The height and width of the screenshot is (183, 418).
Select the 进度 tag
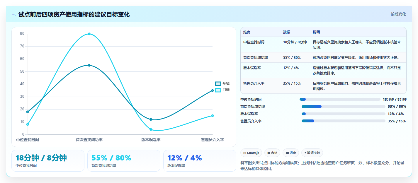click(291, 153)
